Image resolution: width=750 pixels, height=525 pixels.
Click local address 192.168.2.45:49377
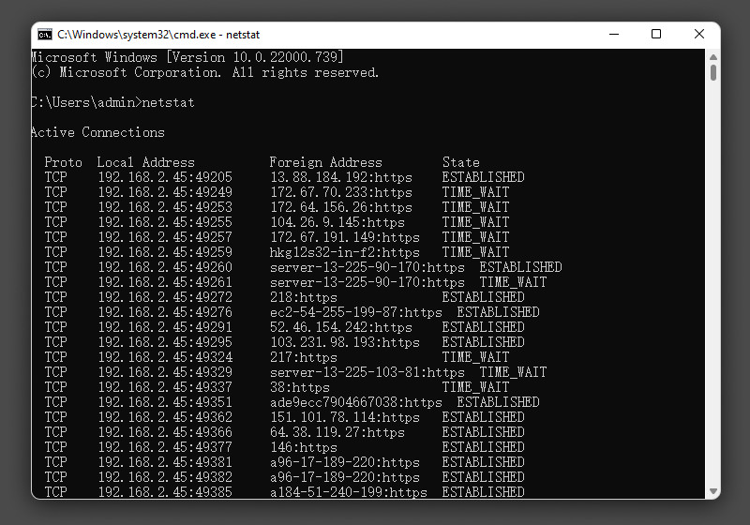[x=165, y=447]
